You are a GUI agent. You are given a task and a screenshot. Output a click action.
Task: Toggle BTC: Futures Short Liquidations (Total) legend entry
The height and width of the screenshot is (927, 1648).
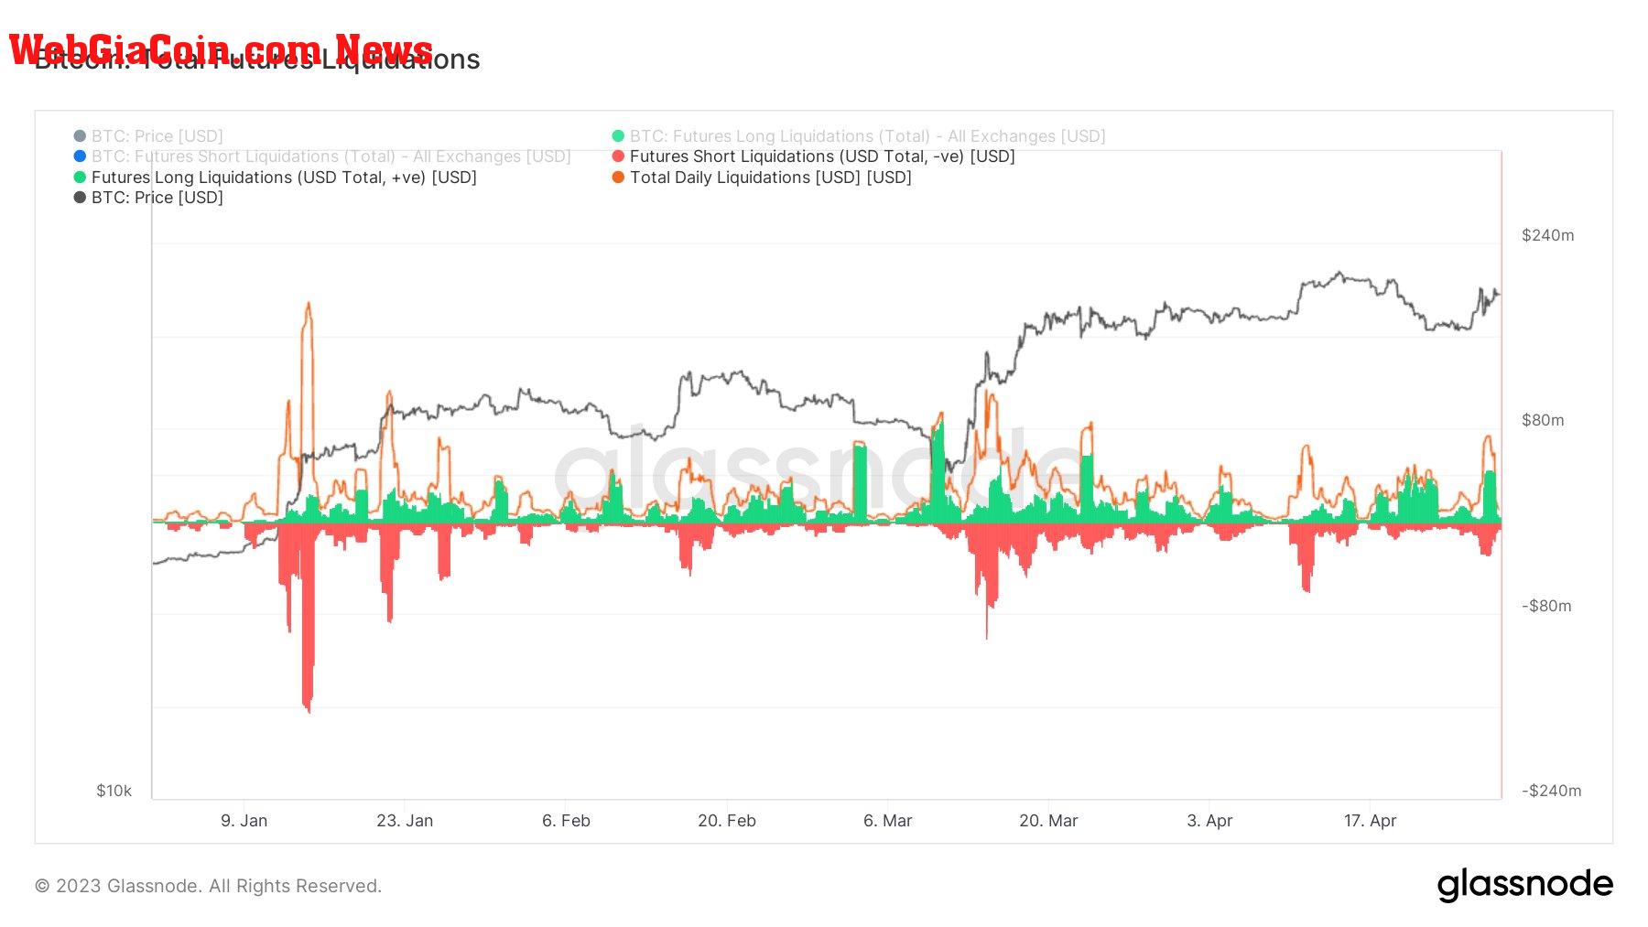[322, 156]
